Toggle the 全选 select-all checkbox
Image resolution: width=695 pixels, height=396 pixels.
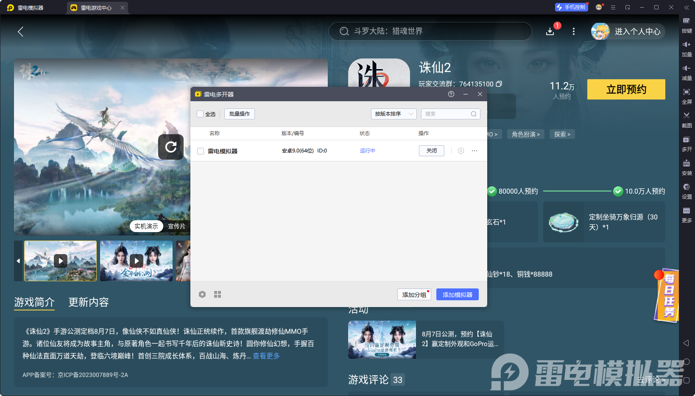(x=200, y=114)
